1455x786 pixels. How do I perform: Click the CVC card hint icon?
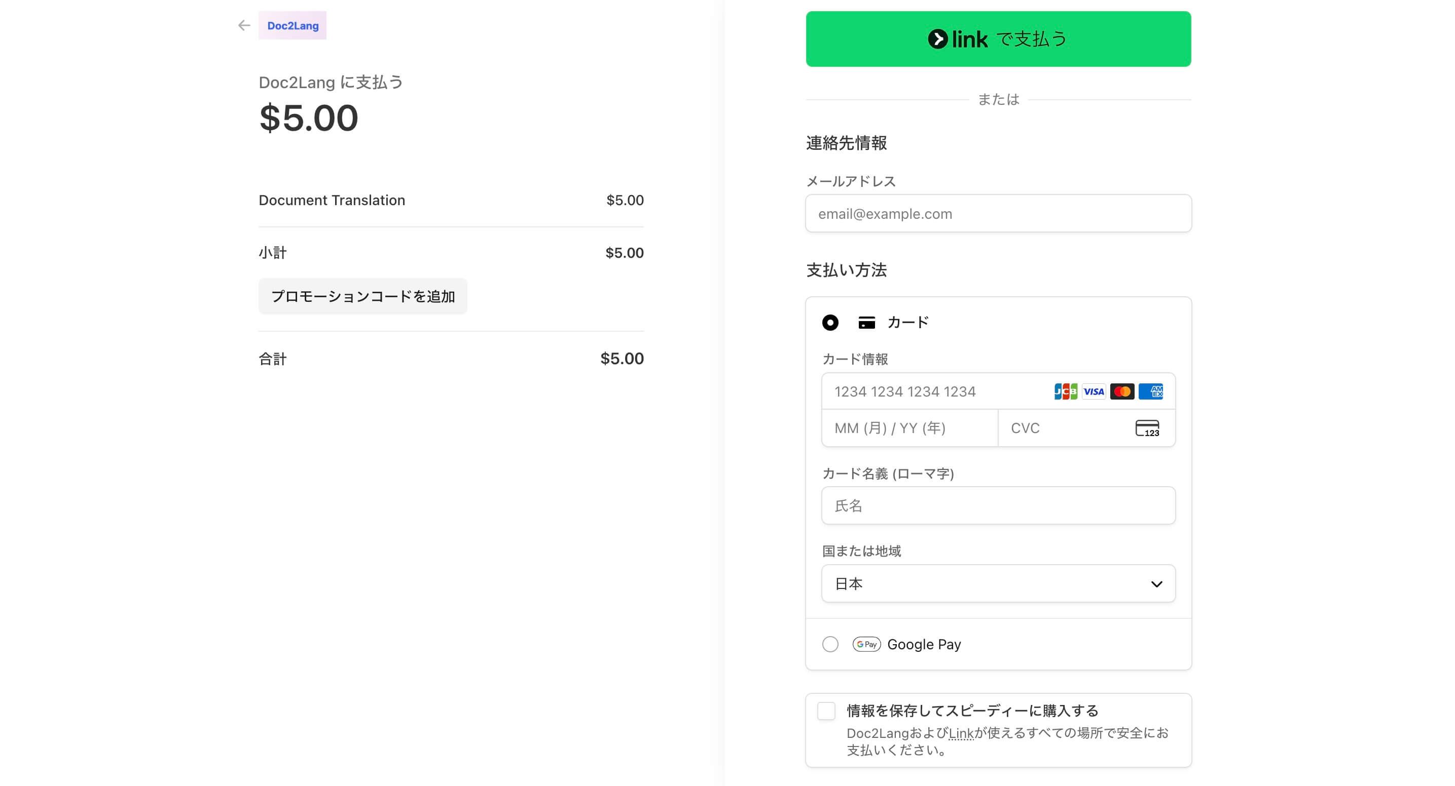pyautogui.click(x=1147, y=428)
